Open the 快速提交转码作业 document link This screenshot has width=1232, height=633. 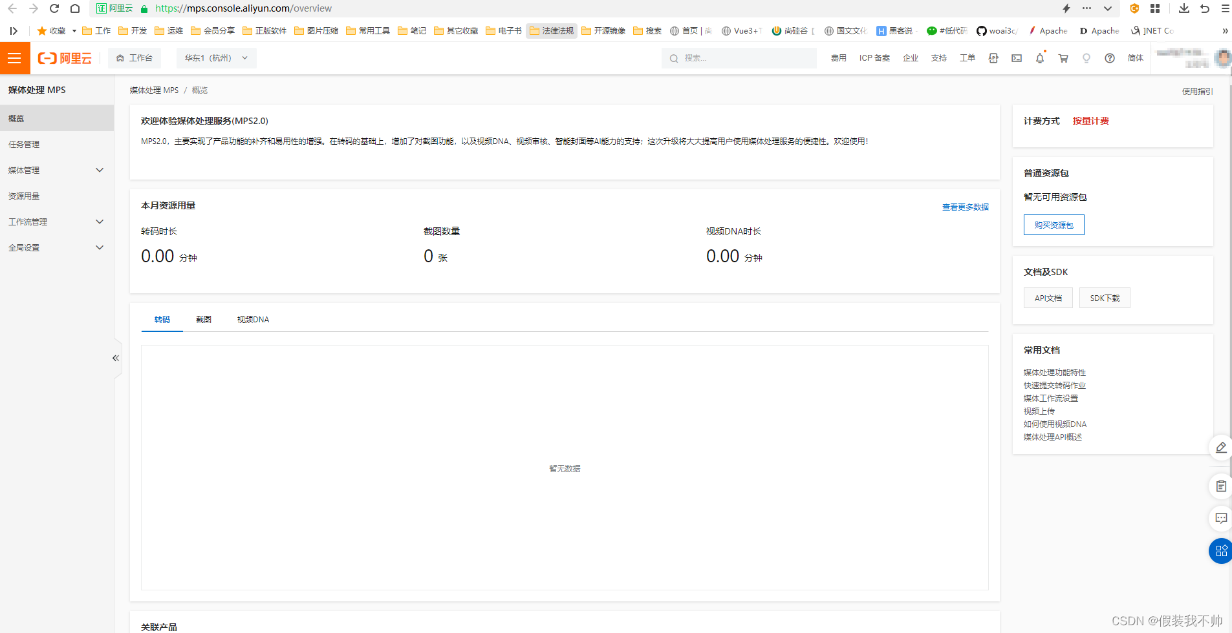point(1055,385)
